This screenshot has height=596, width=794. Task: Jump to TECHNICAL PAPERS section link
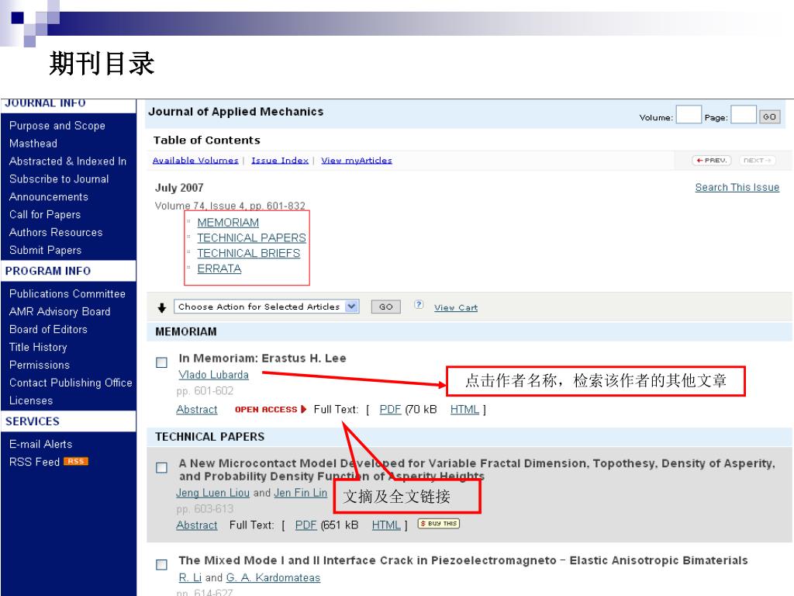[252, 237]
